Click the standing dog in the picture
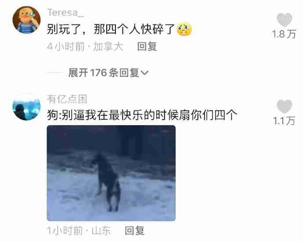Screen dimensions: 303x242 (x=107, y=182)
